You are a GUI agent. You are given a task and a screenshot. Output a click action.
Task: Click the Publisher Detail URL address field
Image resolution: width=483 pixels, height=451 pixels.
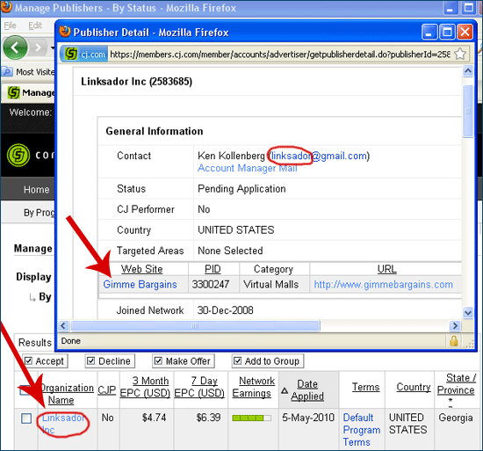(279, 55)
